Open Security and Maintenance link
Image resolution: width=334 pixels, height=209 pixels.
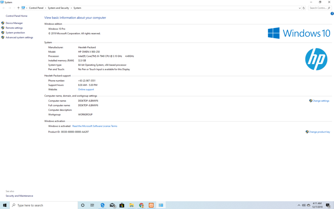coord(19,196)
